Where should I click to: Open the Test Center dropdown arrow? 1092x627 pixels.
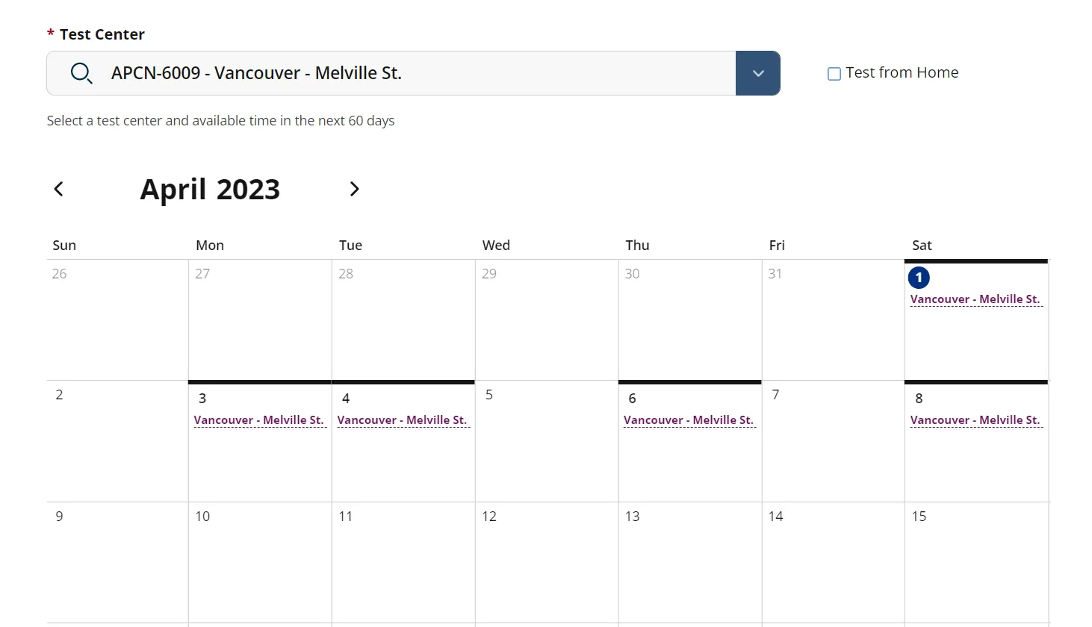[x=758, y=73]
